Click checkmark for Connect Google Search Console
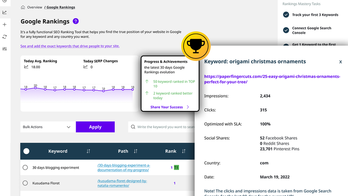Viewport: 348px width, 196px height. [x=286, y=30]
